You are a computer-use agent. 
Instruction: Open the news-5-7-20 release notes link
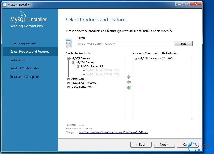click(x=114, y=132)
